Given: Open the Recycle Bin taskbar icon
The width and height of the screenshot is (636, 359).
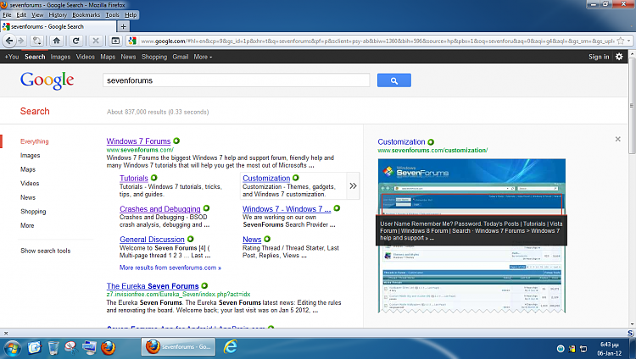Looking at the screenshot, I should coord(53,348).
